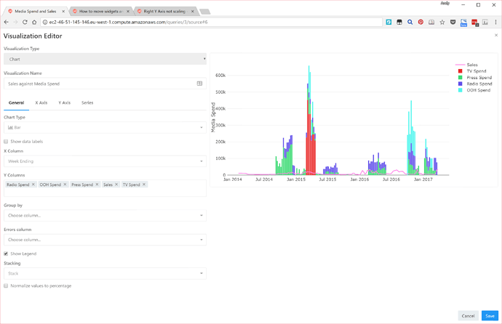Close the How to move widgets tab
Viewport: 502px width, 324px height.
point(128,11)
